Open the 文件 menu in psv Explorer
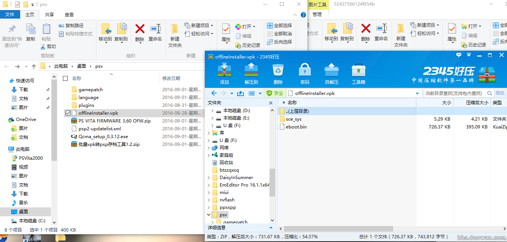 click(x=10, y=15)
